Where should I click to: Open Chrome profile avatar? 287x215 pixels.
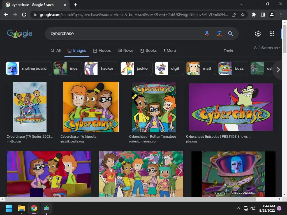tap(272, 15)
